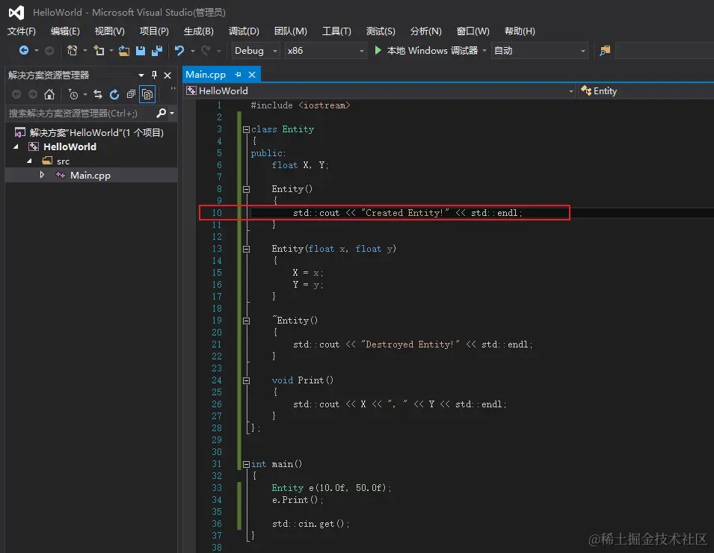Viewport: 714px width, 553px height.
Task: Toggle Show All Files in Solution Explorer
Action: [147, 94]
